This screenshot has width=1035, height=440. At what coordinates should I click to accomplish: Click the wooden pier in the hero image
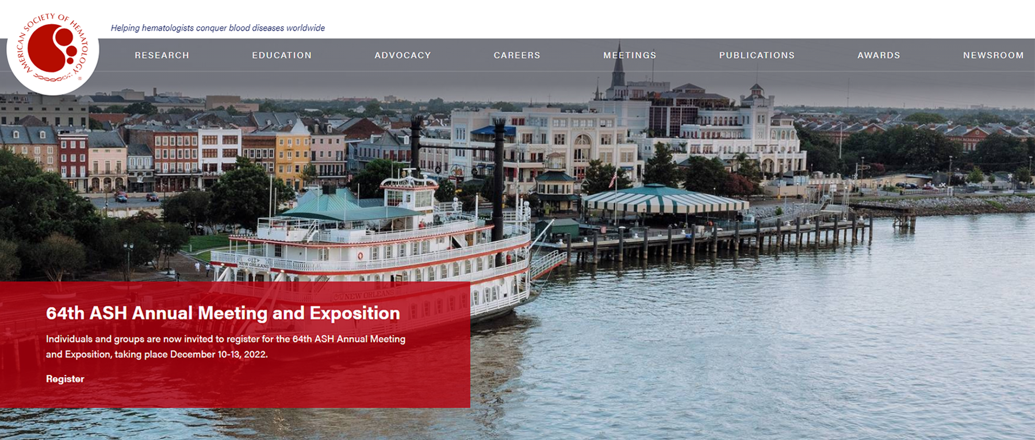coord(719,236)
